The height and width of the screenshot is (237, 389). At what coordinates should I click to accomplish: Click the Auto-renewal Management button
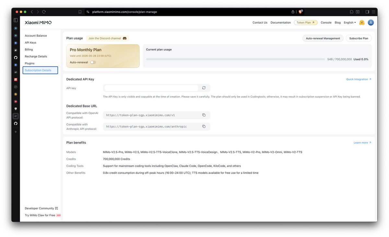click(x=323, y=38)
